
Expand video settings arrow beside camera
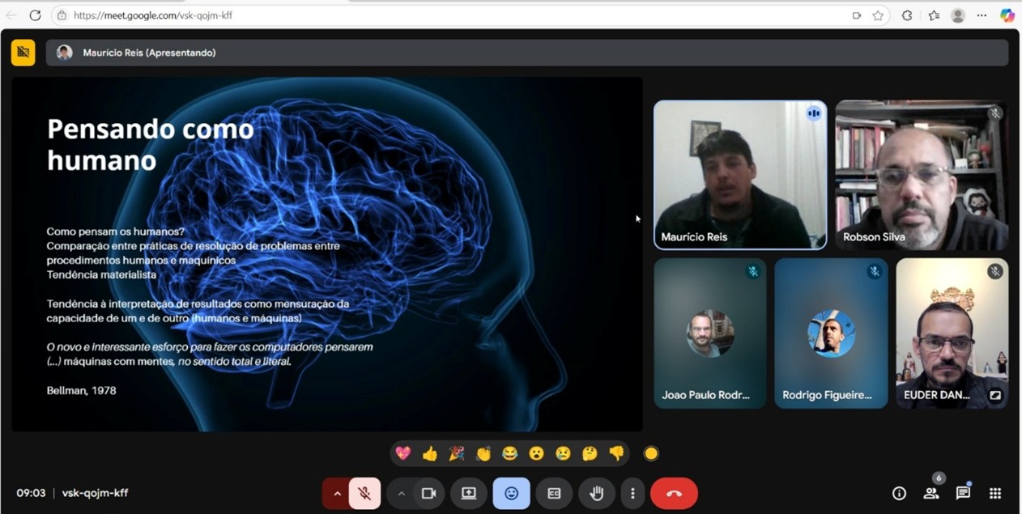[x=401, y=493]
